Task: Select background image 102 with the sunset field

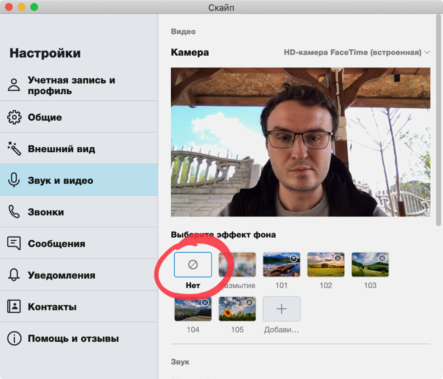Action: click(x=326, y=265)
